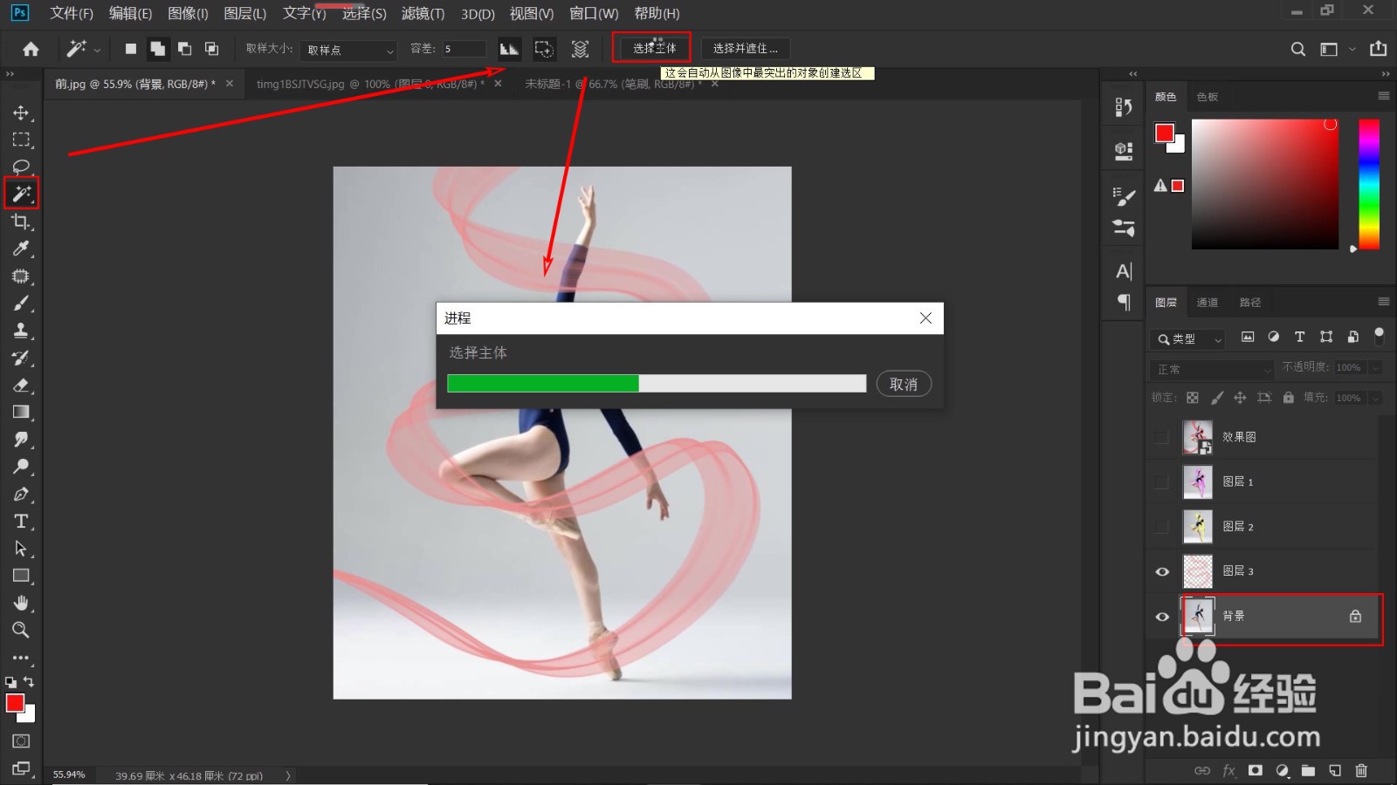Select the Eyedropper tool
This screenshot has width=1397, height=785.
pos(21,249)
